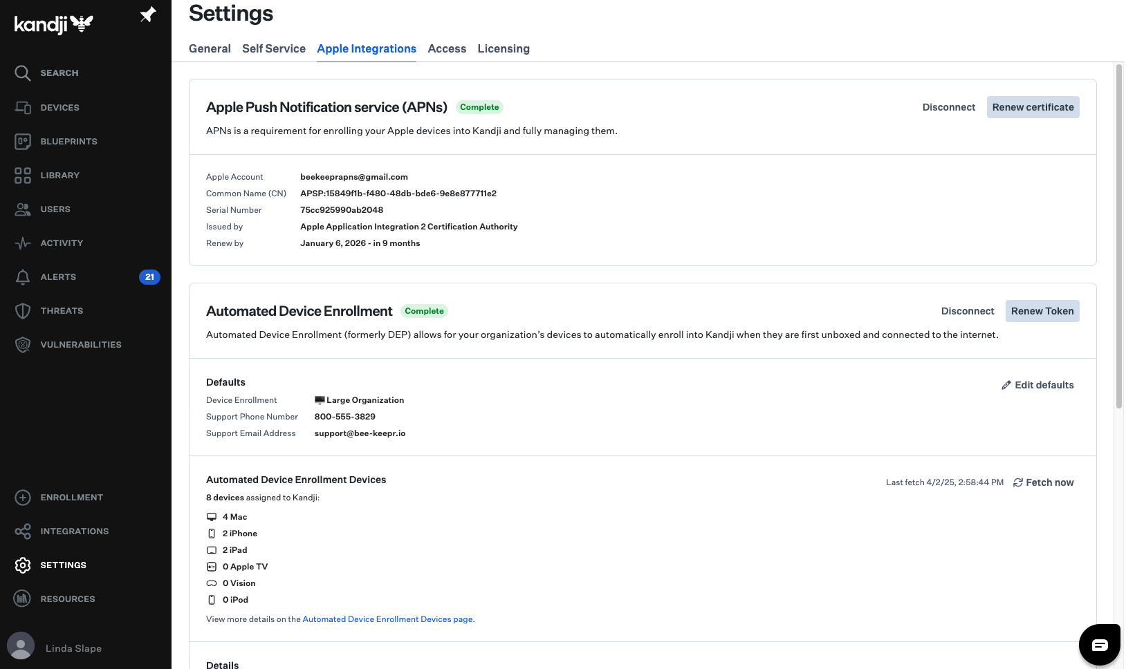Image resolution: width=1126 pixels, height=669 pixels.
Task: Open Devices from the sidebar label
Action: pos(60,108)
